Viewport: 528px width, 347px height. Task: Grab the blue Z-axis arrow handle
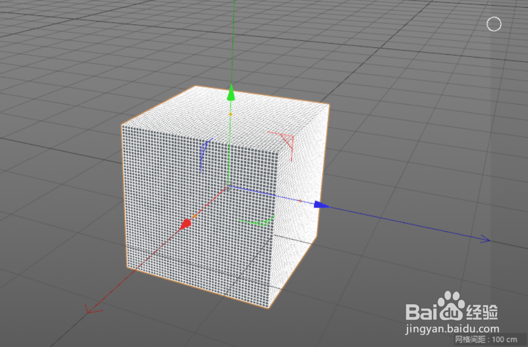coord(322,204)
